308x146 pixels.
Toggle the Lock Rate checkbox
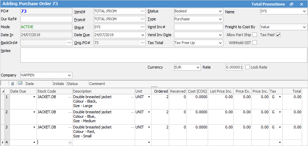(247, 67)
